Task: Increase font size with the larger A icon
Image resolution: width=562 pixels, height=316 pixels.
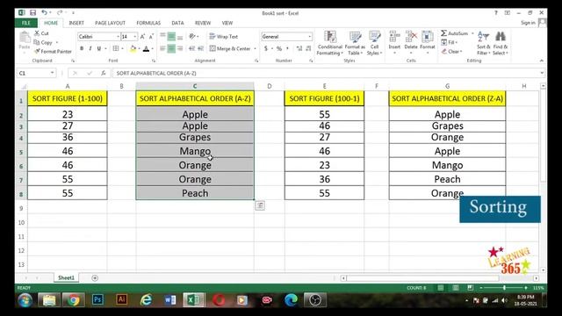Action: tap(142, 37)
